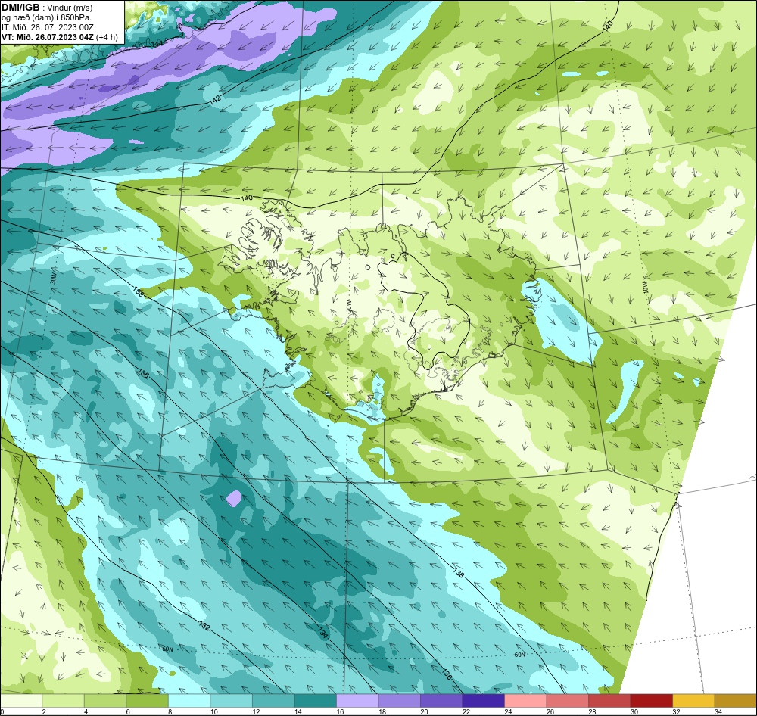Select the legend tick value '34'

(x=718, y=711)
